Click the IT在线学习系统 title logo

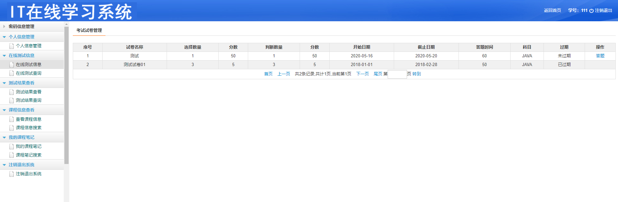tap(72, 12)
